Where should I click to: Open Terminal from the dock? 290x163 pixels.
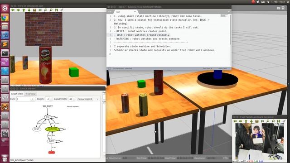point(5,53)
